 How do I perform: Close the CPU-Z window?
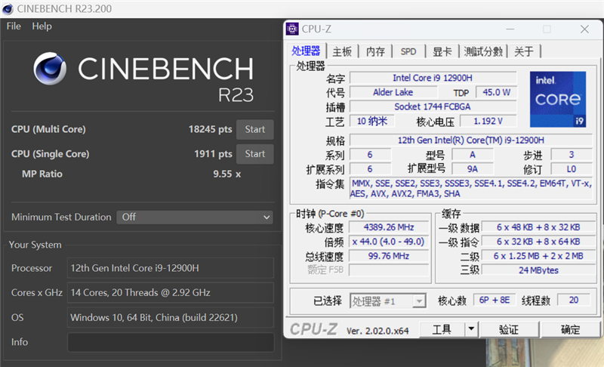pyautogui.click(x=584, y=29)
